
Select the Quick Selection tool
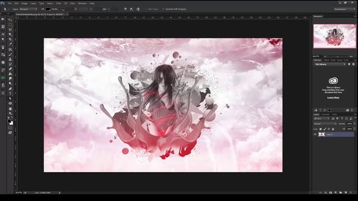click(x=10, y=35)
